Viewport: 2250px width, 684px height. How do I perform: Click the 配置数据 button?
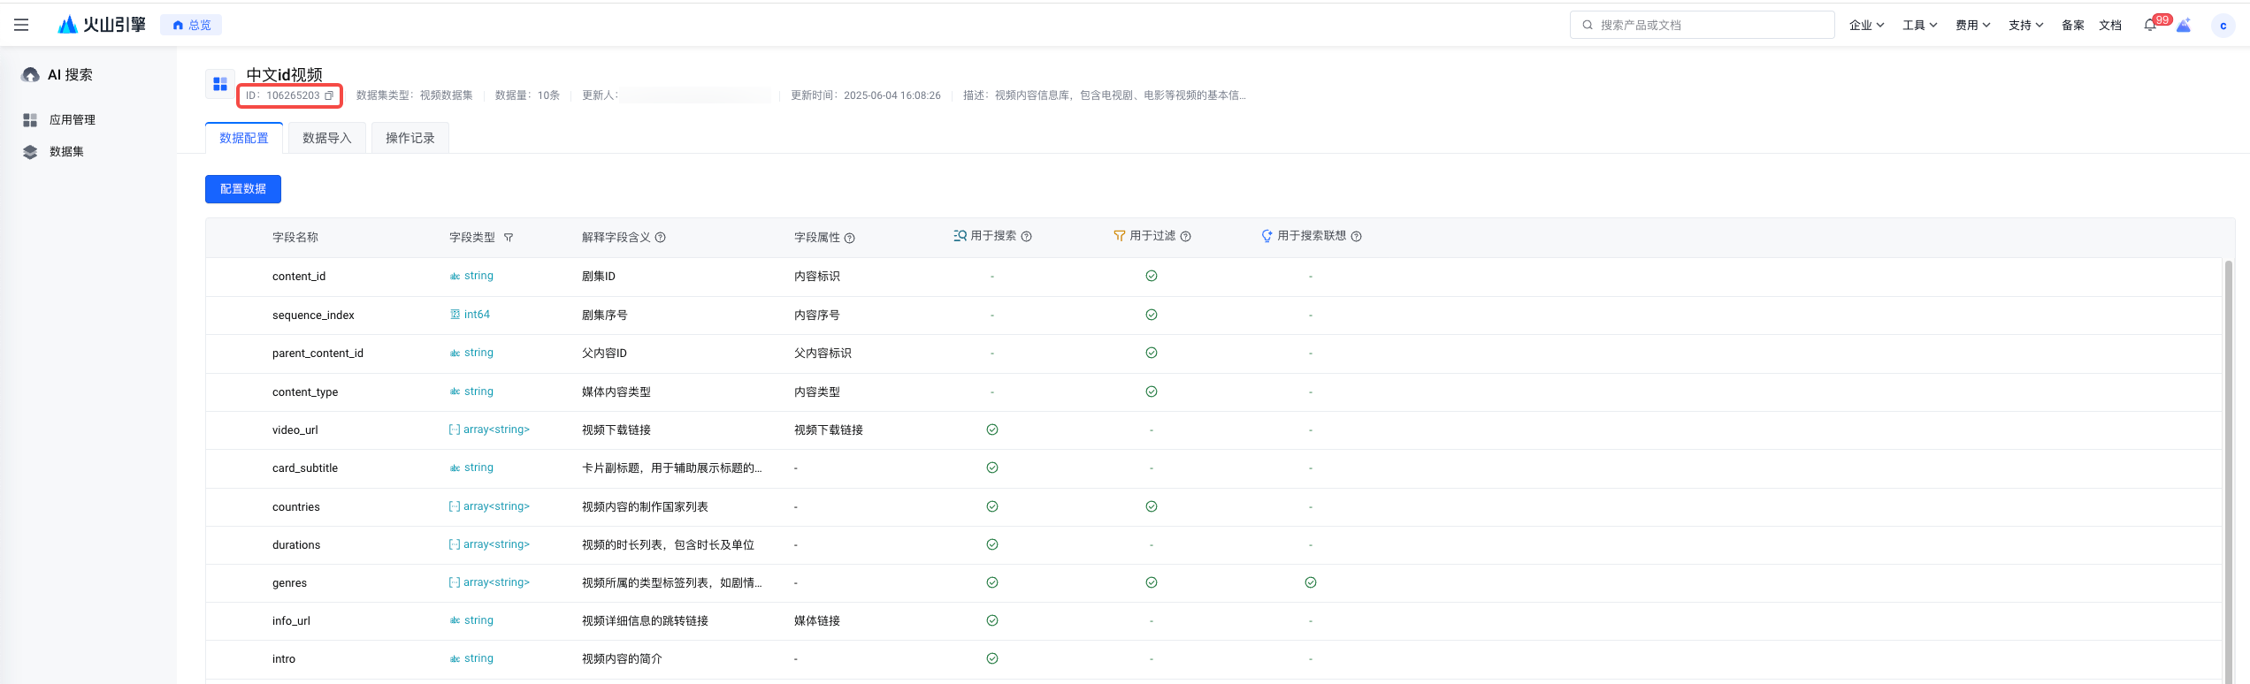coord(243,189)
